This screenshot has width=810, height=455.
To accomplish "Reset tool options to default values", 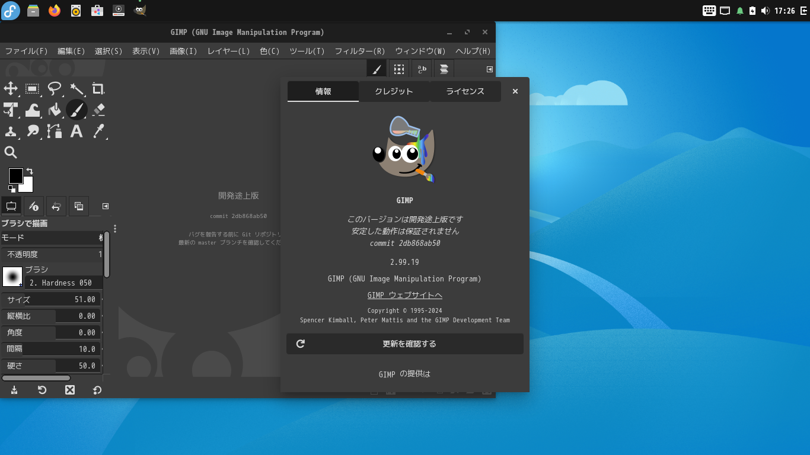I will point(97,390).
